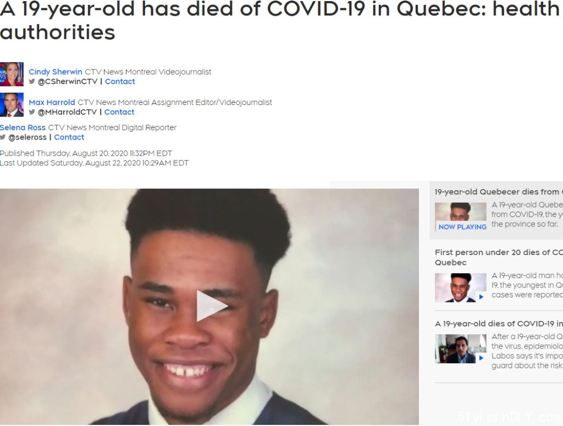Viewport: 563px width, 426px height.
Task: Select the epidemiologist interview thumbnail
Action: click(461, 349)
